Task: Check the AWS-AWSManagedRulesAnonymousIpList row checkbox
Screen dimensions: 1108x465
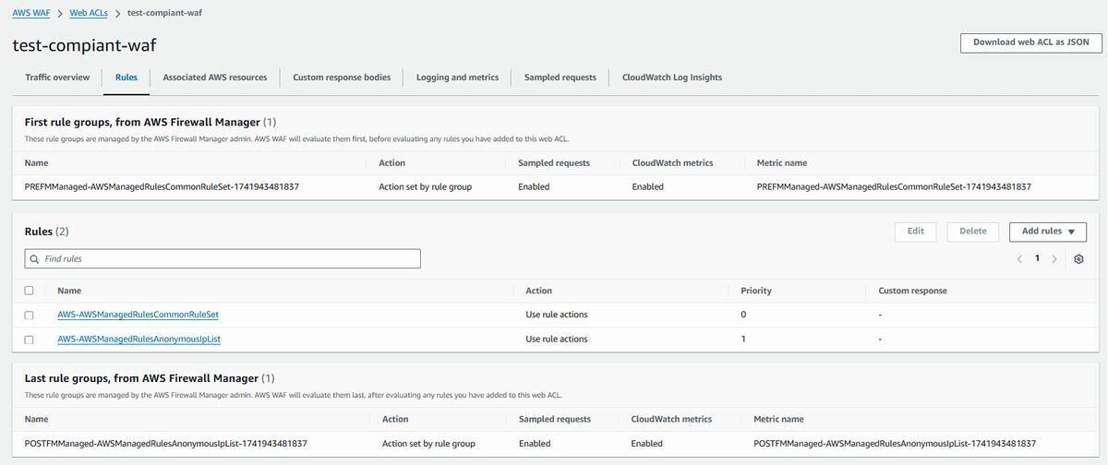Action: pos(29,340)
